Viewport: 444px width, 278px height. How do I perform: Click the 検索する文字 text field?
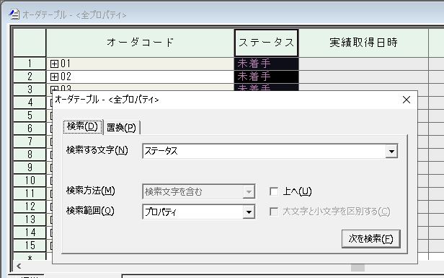(264, 151)
